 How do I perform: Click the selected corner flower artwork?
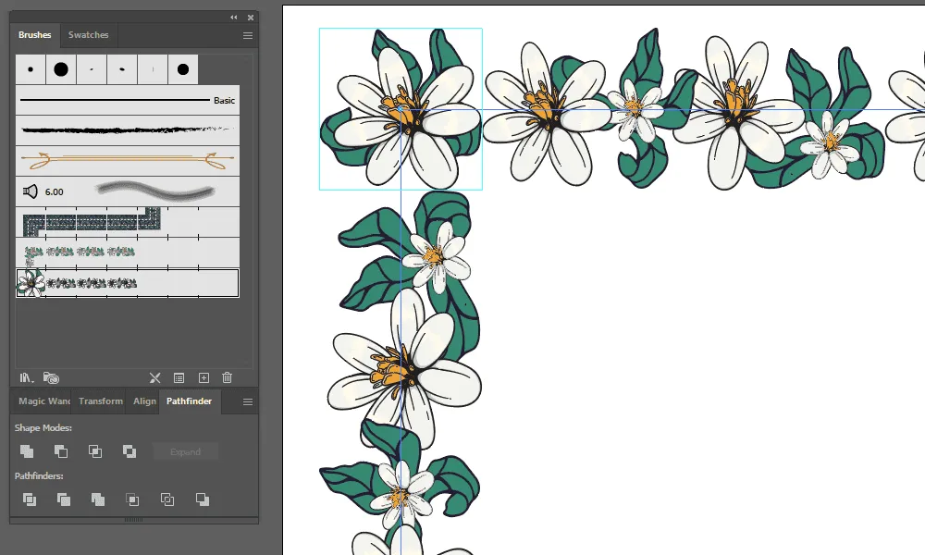[x=401, y=109]
